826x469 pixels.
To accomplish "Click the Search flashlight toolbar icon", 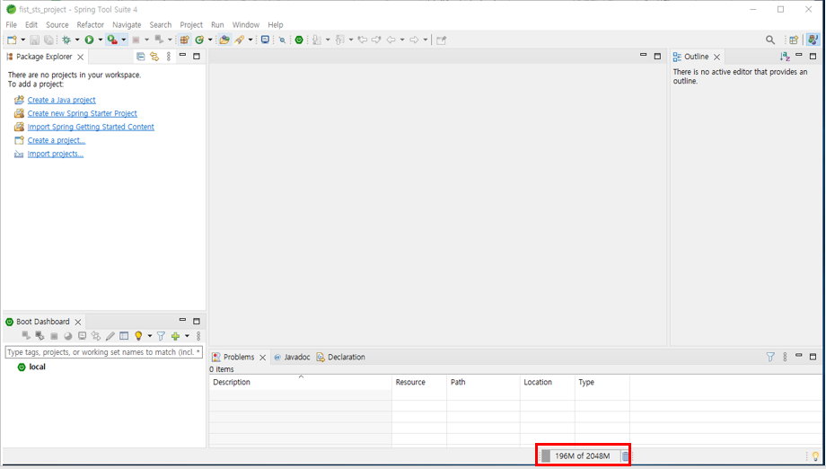I will tap(239, 40).
